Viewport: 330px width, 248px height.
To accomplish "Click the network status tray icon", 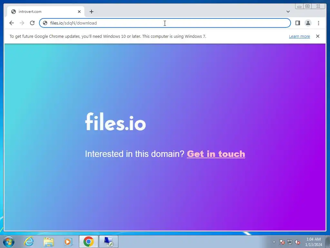I will click(290, 242).
